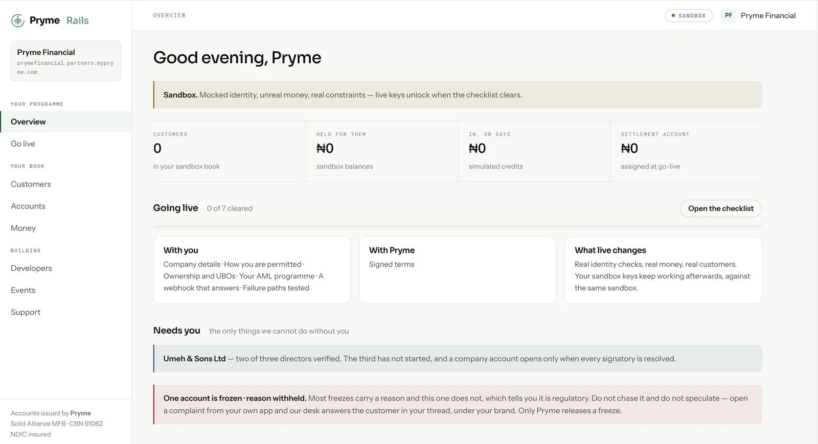818x444 pixels.
Task: Click the Open the checklist button
Action: point(721,208)
